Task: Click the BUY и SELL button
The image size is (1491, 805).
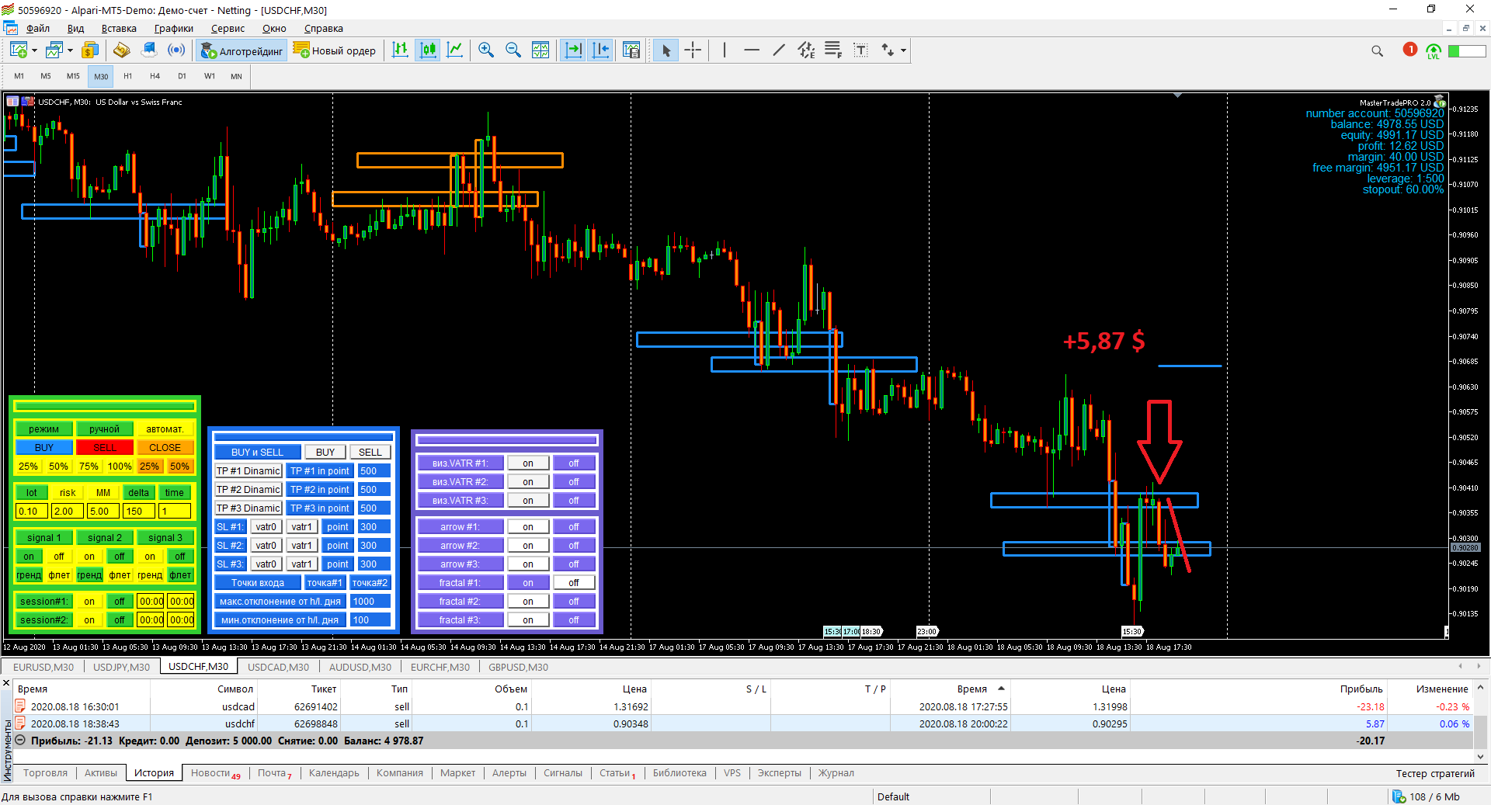Action: pyautogui.click(x=257, y=453)
